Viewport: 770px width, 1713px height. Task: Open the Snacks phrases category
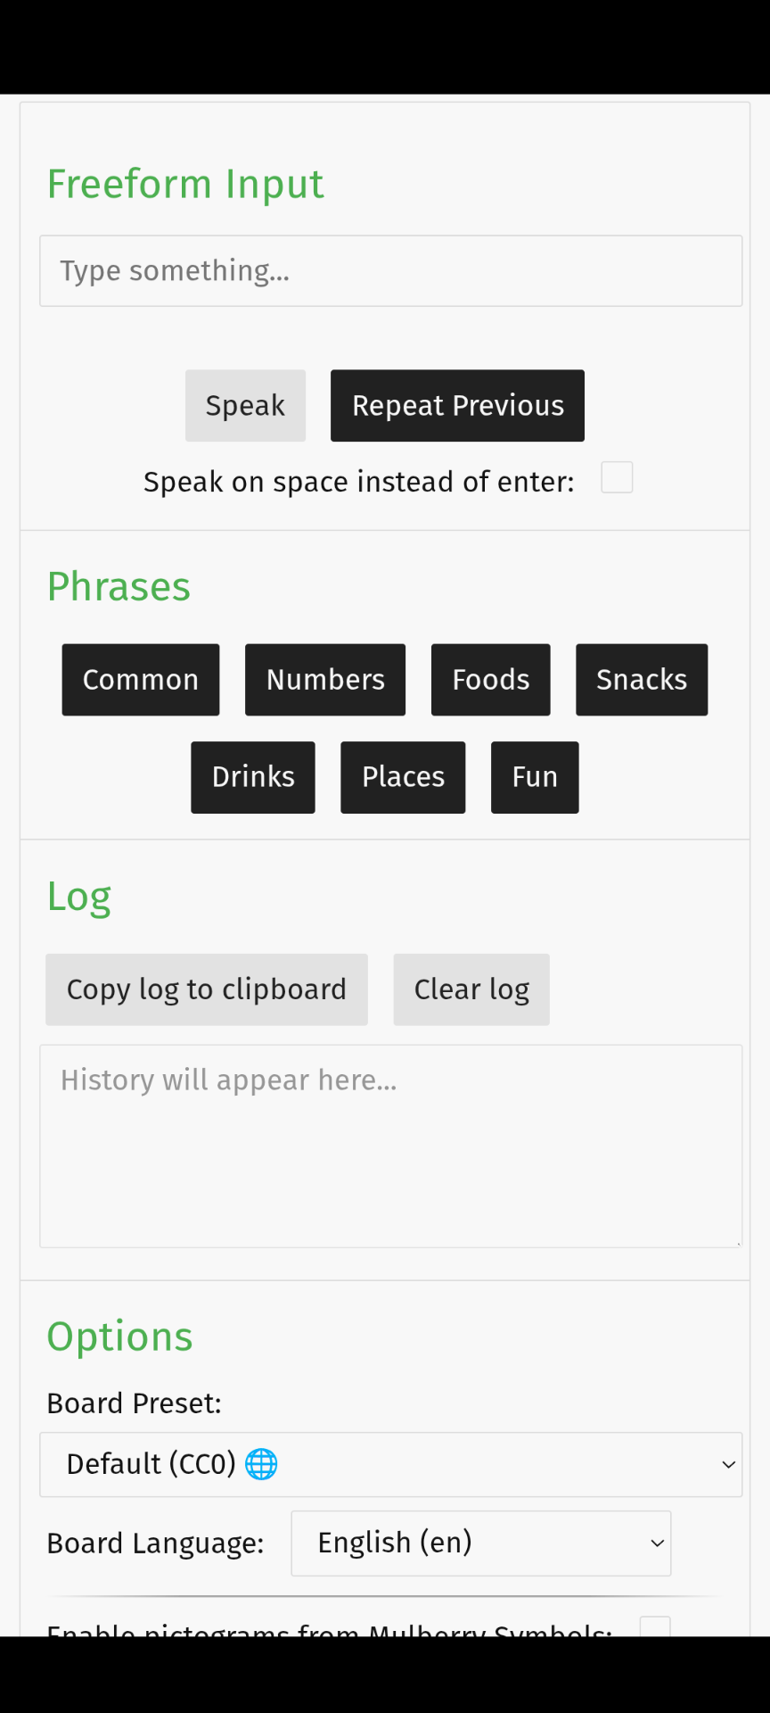(x=642, y=680)
